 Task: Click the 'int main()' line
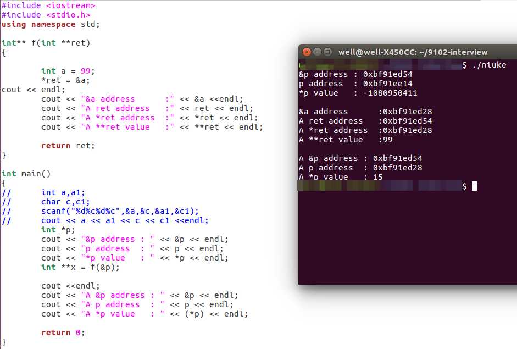[26, 174]
